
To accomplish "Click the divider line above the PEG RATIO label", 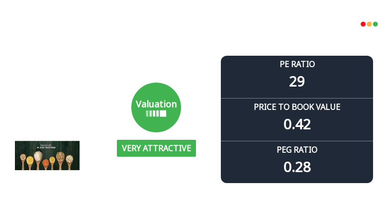I will [297, 141].
